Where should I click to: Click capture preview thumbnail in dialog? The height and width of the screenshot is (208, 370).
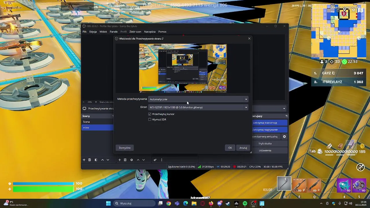[x=183, y=68]
